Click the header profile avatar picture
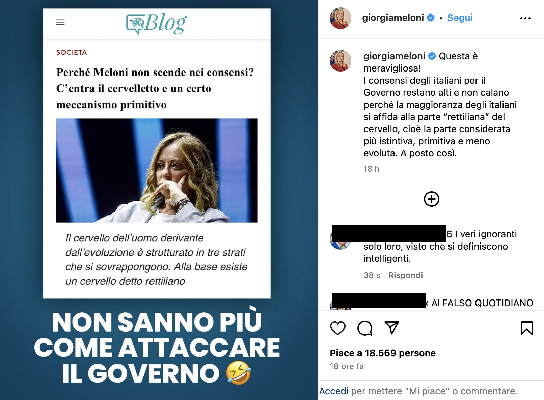The width and height of the screenshot is (544, 400). coord(341,18)
